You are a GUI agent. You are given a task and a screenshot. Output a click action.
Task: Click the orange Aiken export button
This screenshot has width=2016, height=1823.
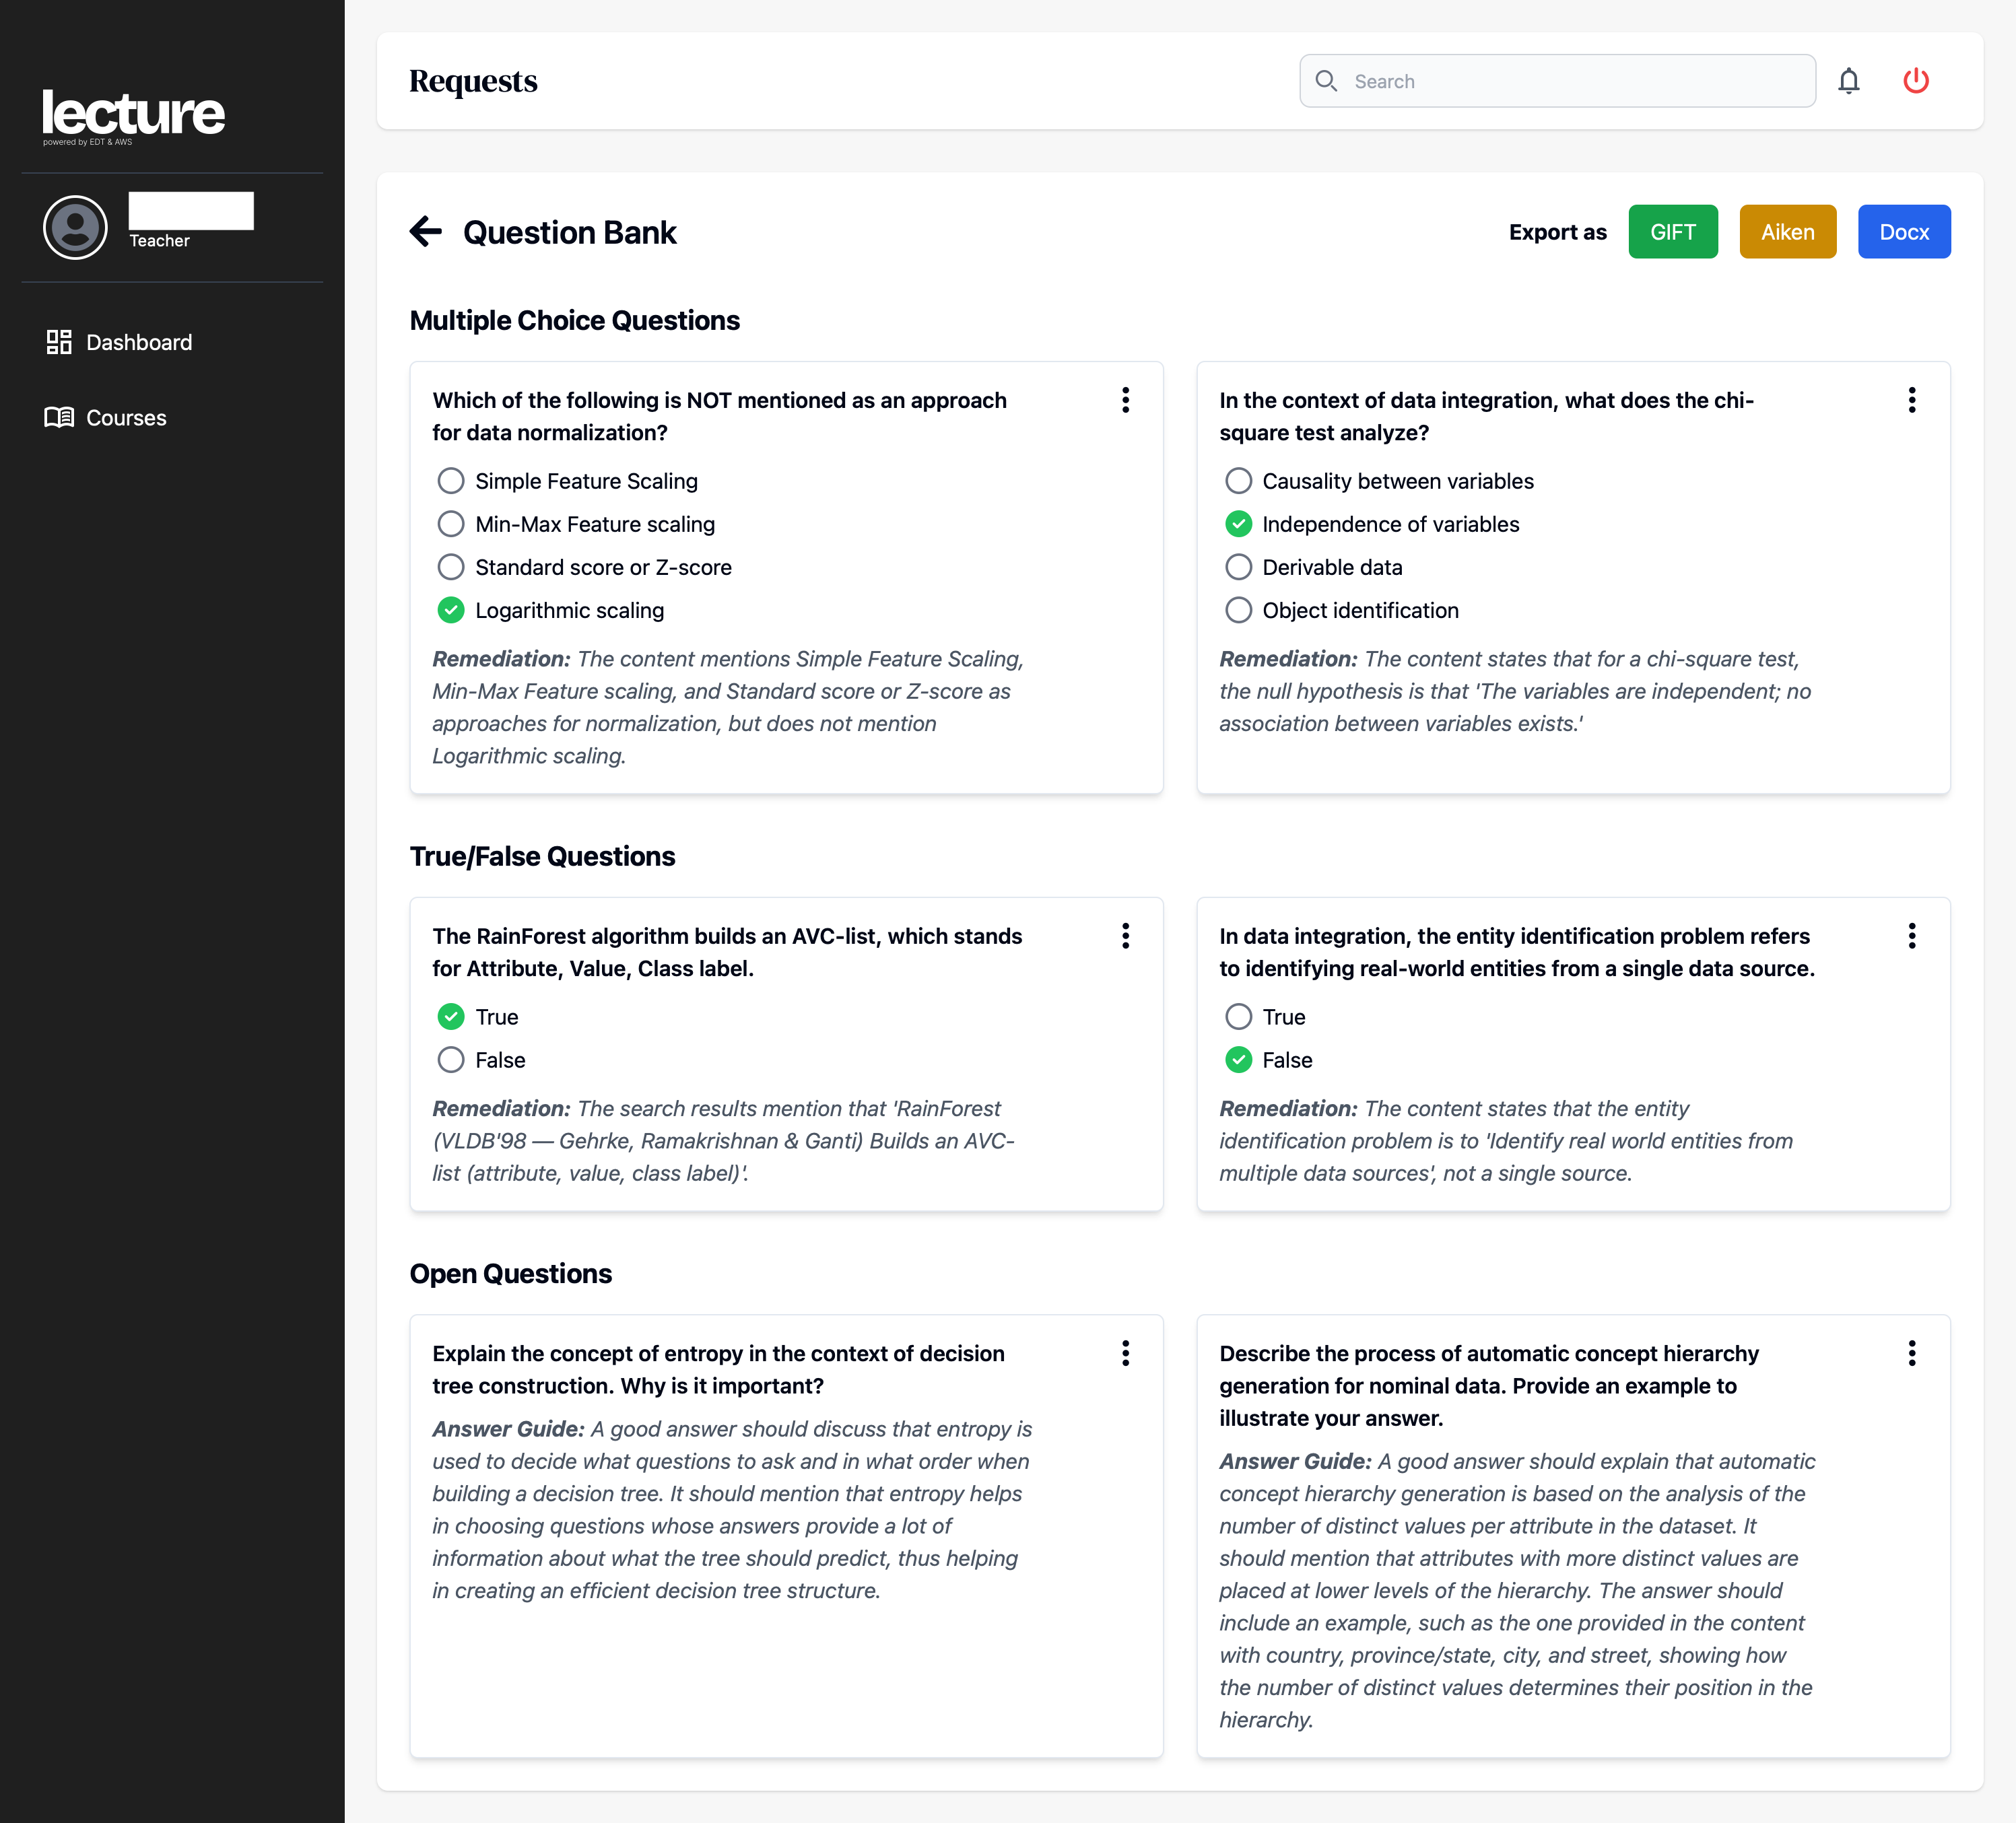coord(1787,232)
